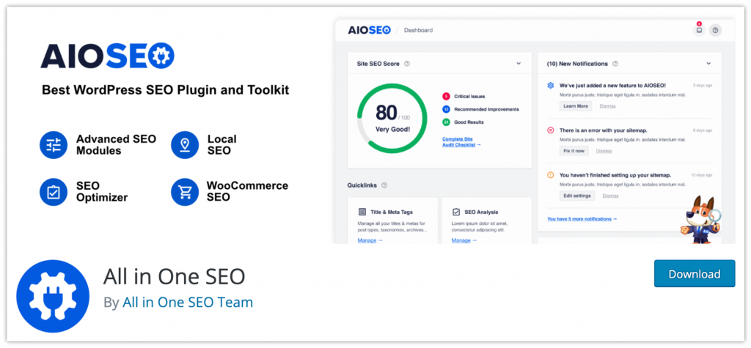Click the Dashboard breadcrumb label
The height and width of the screenshot is (348, 751).
click(418, 30)
